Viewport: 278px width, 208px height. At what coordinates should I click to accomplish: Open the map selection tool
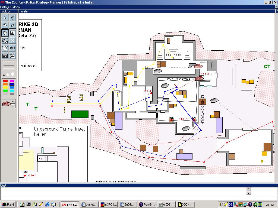click(x=5, y=48)
